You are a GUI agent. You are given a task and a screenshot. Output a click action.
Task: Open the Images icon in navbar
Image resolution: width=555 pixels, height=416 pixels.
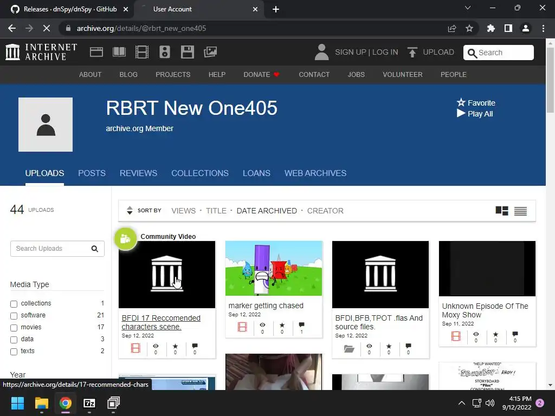(x=210, y=52)
